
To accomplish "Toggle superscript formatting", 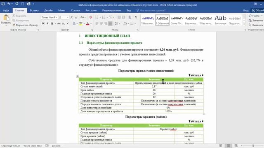I will pos(68,23).
